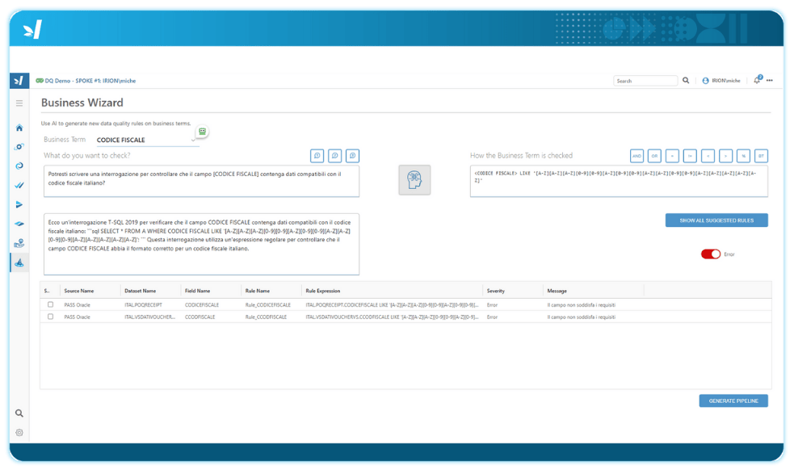Open the hand-holding-globe sidebar icon
This screenshot has height=470, width=794.
tap(19, 244)
